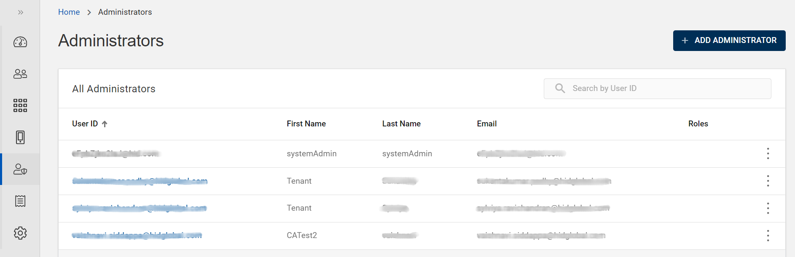Open the mobile Devices icon
Image resolution: width=795 pixels, height=257 pixels.
click(20, 137)
